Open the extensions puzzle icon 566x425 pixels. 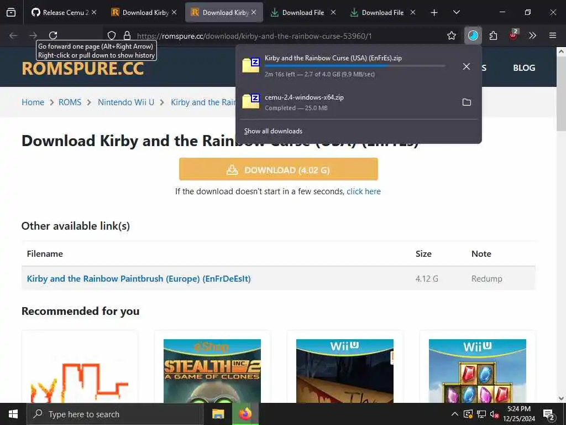493,35
